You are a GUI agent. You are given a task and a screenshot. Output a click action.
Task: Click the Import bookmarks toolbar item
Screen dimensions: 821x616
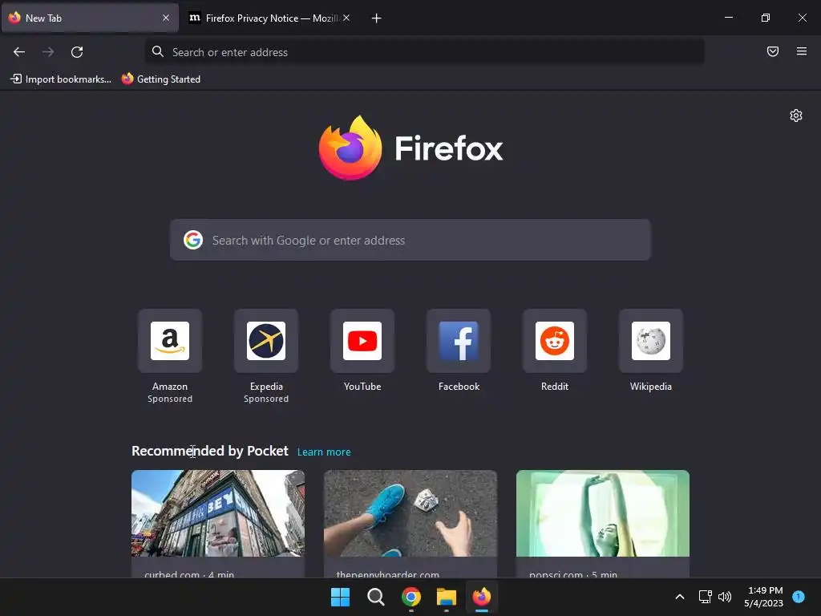pyautogui.click(x=61, y=79)
